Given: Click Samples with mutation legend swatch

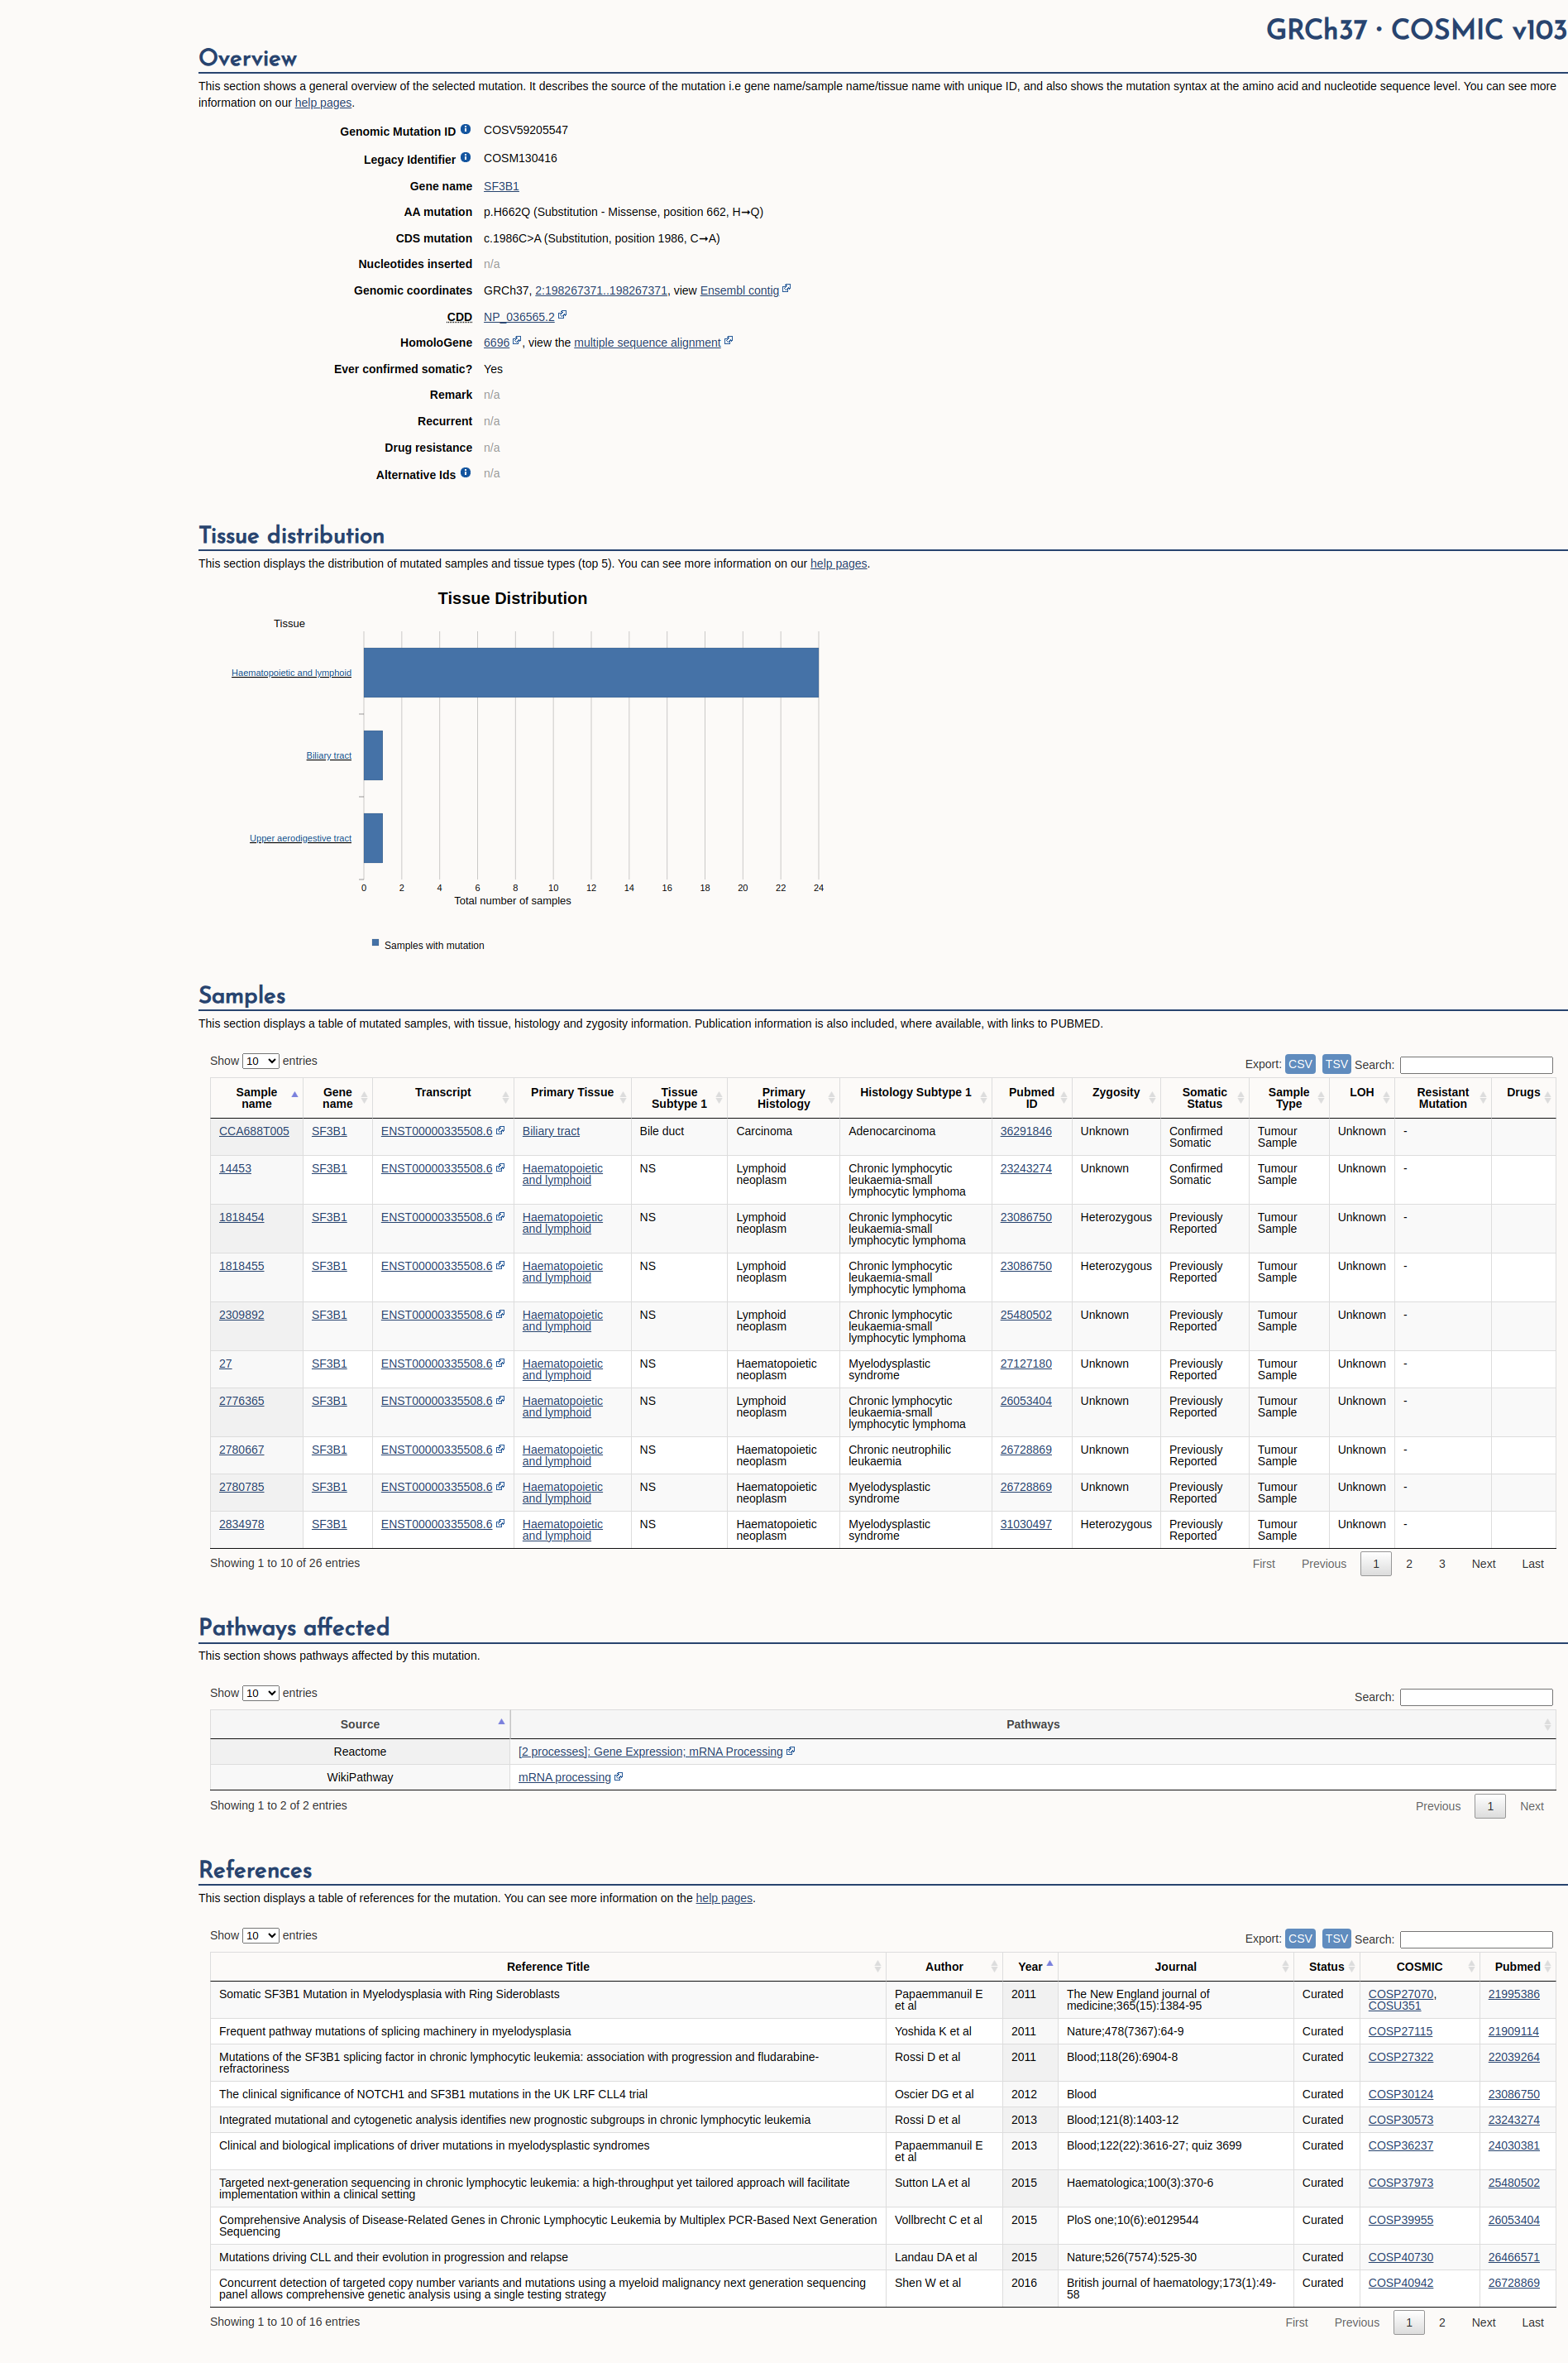Looking at the screenshot, I should (x=375, y=942).
